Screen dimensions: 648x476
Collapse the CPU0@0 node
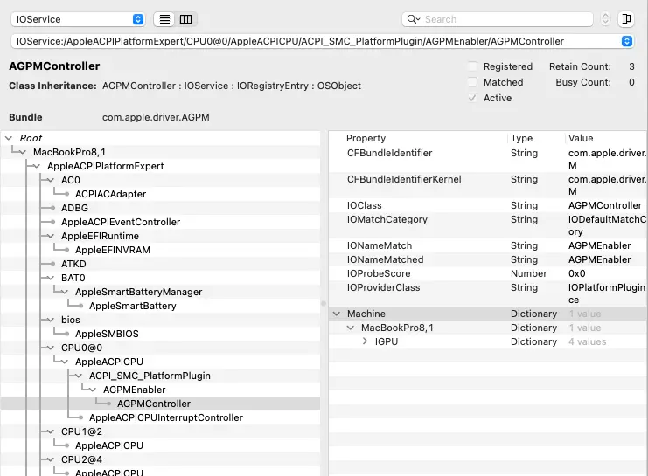pos(51,348)
